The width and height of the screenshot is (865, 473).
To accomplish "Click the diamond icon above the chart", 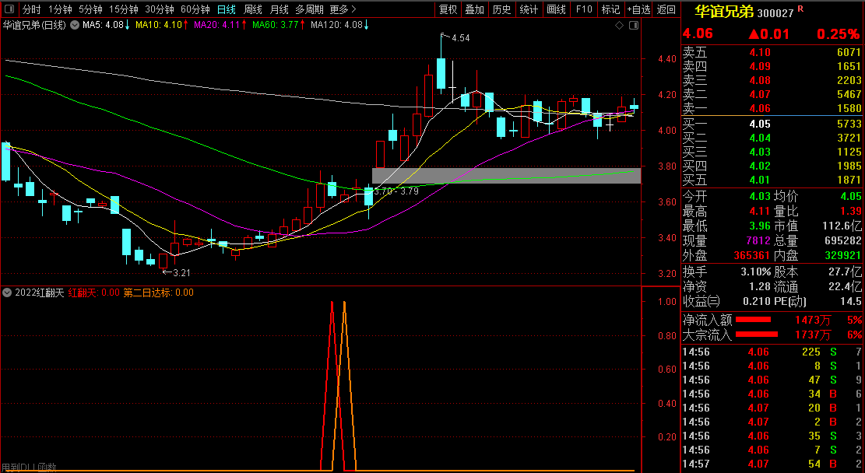I will tap(620, 25).
